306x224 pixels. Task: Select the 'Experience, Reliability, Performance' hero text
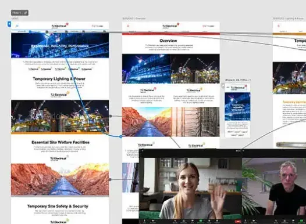pos(60,46)
